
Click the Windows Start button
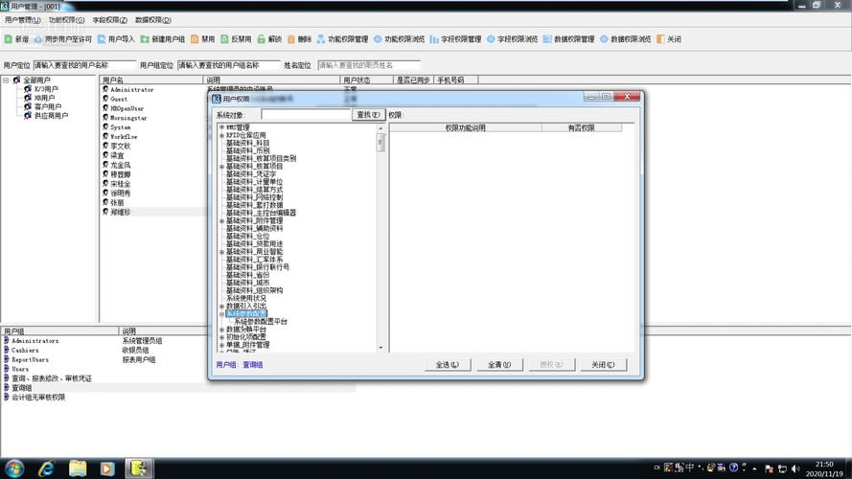point(14,468)
